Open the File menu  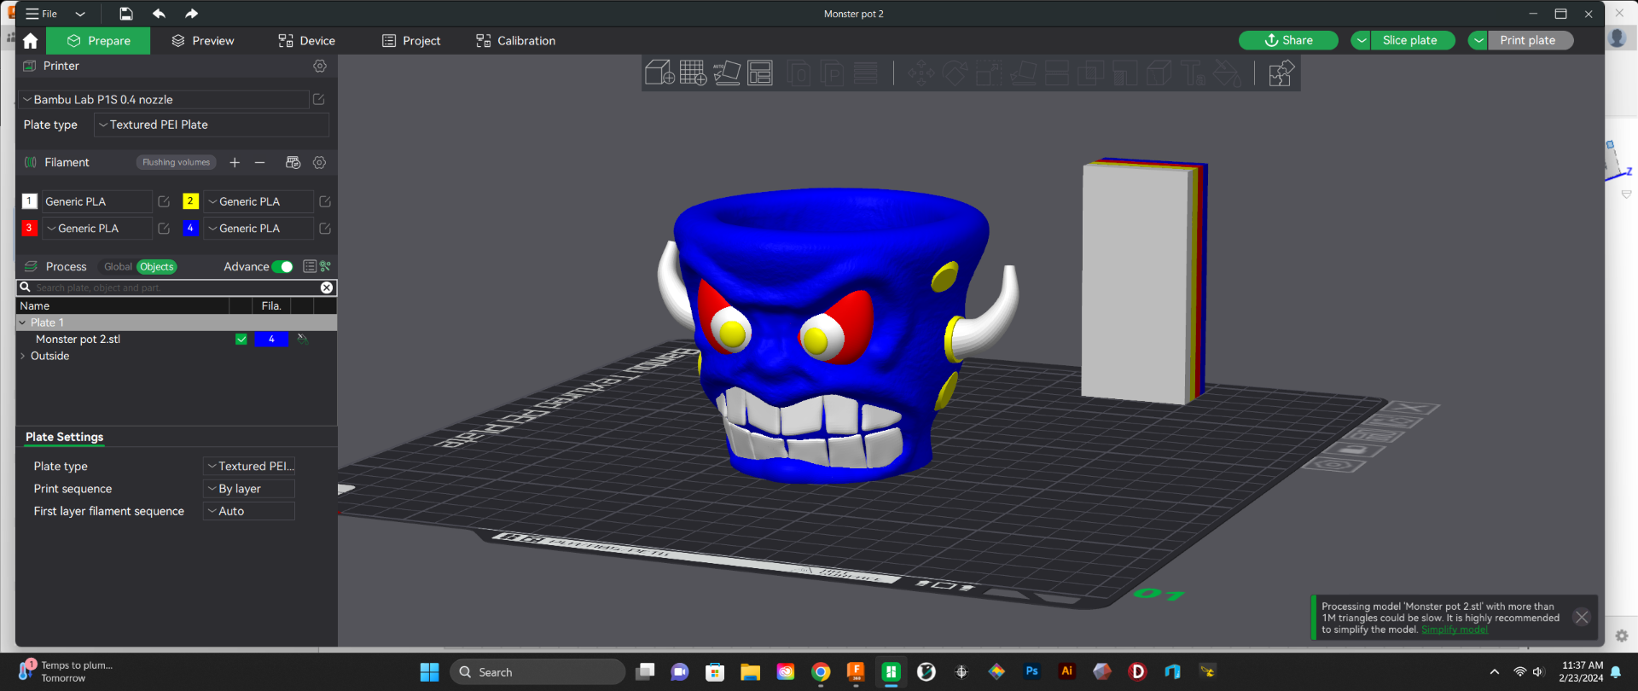(x=42, y=14)
